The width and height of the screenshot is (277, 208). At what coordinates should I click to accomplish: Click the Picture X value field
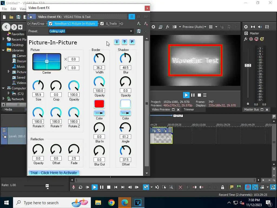pos(74,59)
